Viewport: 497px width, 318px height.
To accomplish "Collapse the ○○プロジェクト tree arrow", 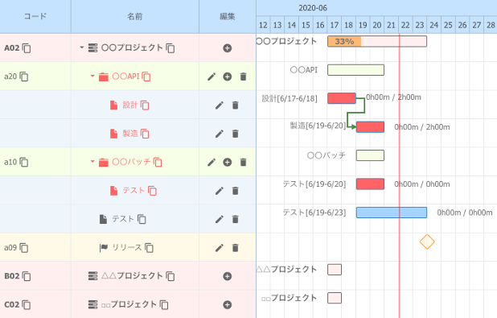I will pyautogui.click(x=82, y=47).
